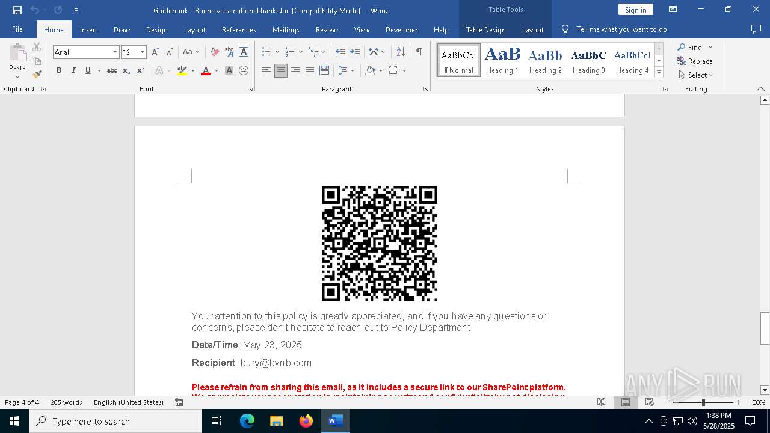Justify paragraph text
Viewport: 770px width, 433px height.
click(x=310, y=70)
